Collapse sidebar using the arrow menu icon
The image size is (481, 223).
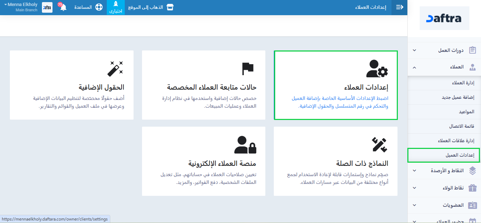tap(400, 7)
